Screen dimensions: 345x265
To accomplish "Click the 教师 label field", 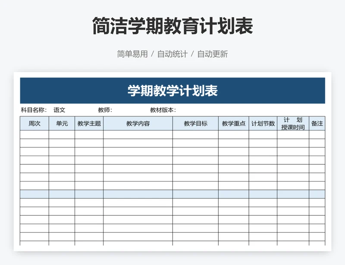I will [x=105, y=110].
